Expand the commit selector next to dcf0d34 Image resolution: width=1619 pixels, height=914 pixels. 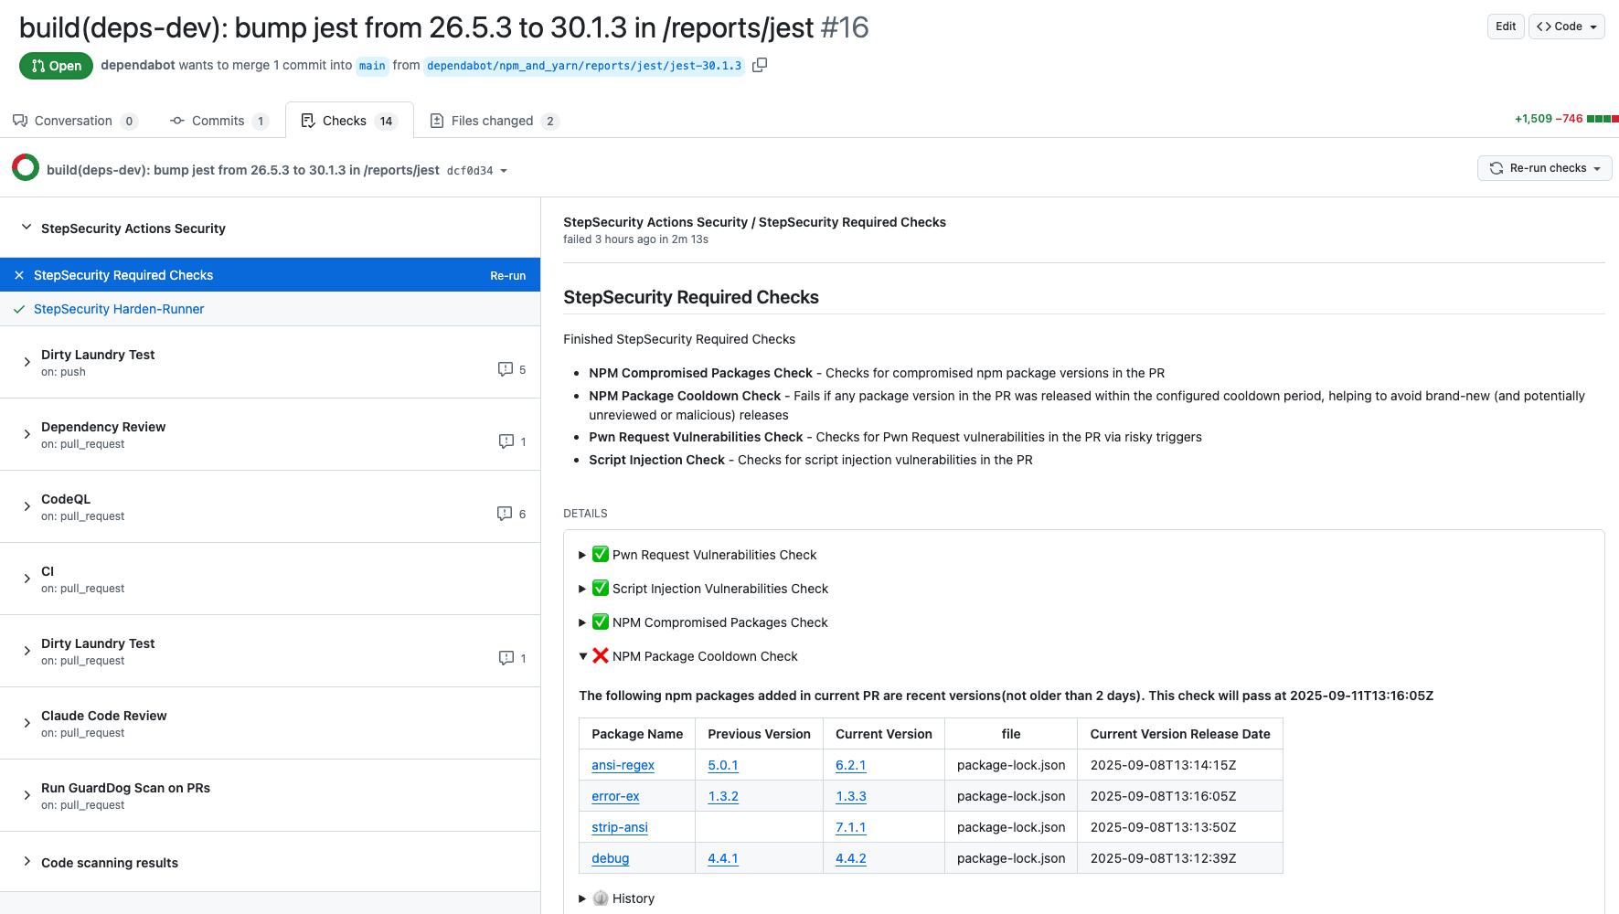[x=503, y=170]
